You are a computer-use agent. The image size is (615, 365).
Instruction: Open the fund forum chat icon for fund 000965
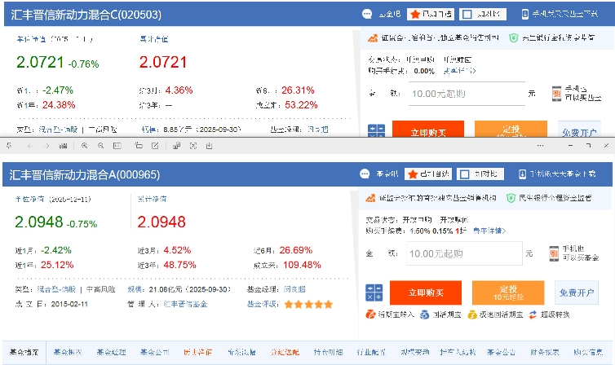point(365,174)
